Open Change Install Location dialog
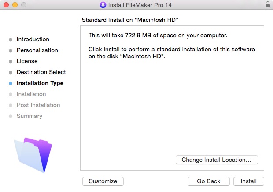Viewport: 273px width, 192px height. pyautogui.click(x=217, y=160)
